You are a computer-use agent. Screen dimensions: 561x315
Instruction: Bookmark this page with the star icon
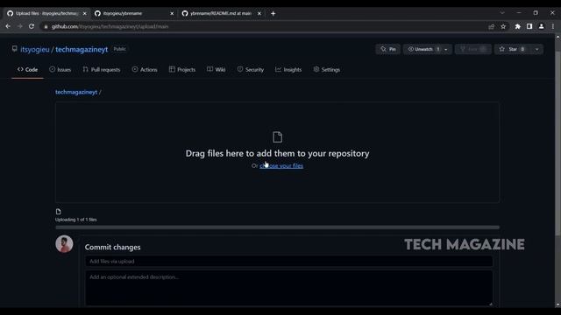point(503,26)
